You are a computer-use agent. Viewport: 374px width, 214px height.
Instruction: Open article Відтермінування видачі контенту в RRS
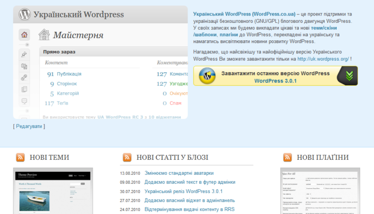(189, 210)
